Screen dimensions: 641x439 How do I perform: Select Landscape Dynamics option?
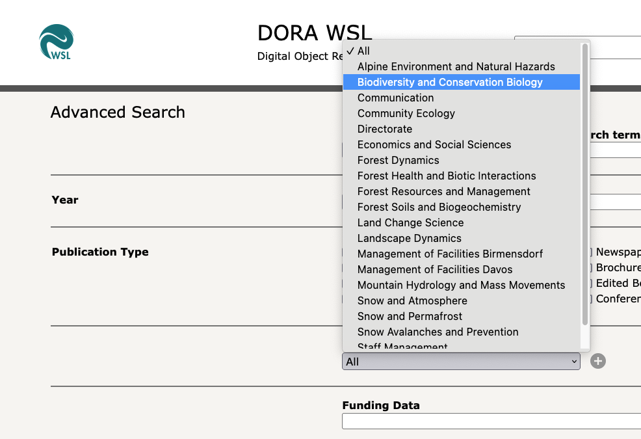coord(461,237)
